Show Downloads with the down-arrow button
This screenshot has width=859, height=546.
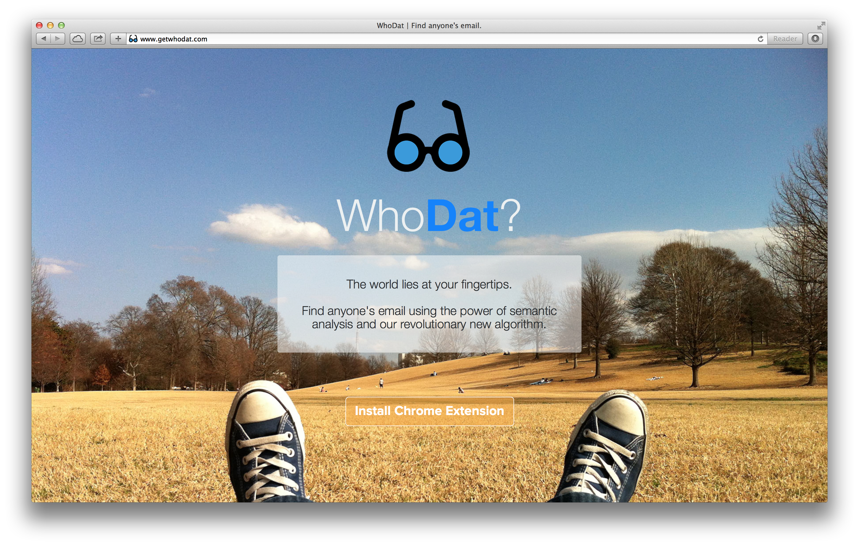pyautogui.click(x=815, y=38)
